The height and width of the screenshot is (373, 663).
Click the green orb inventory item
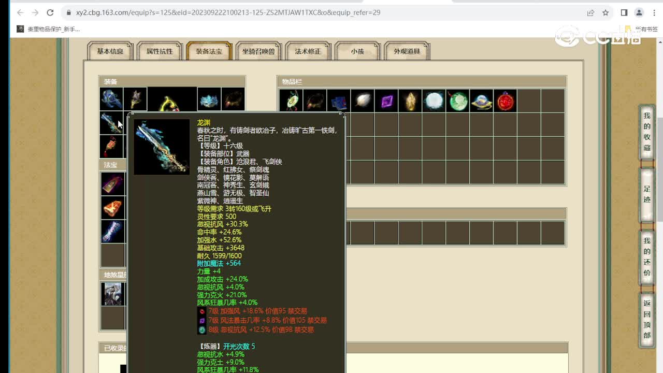click(x=458, y=101)
